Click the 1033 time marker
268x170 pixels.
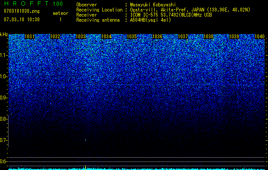81,37
